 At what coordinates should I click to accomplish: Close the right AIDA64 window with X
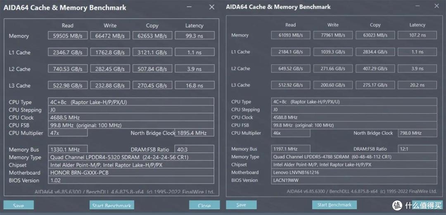click(x=437, y=6)
